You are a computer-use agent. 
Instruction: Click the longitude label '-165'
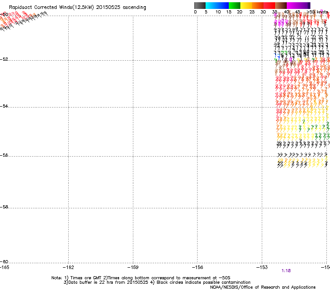(x=4, y=267)
